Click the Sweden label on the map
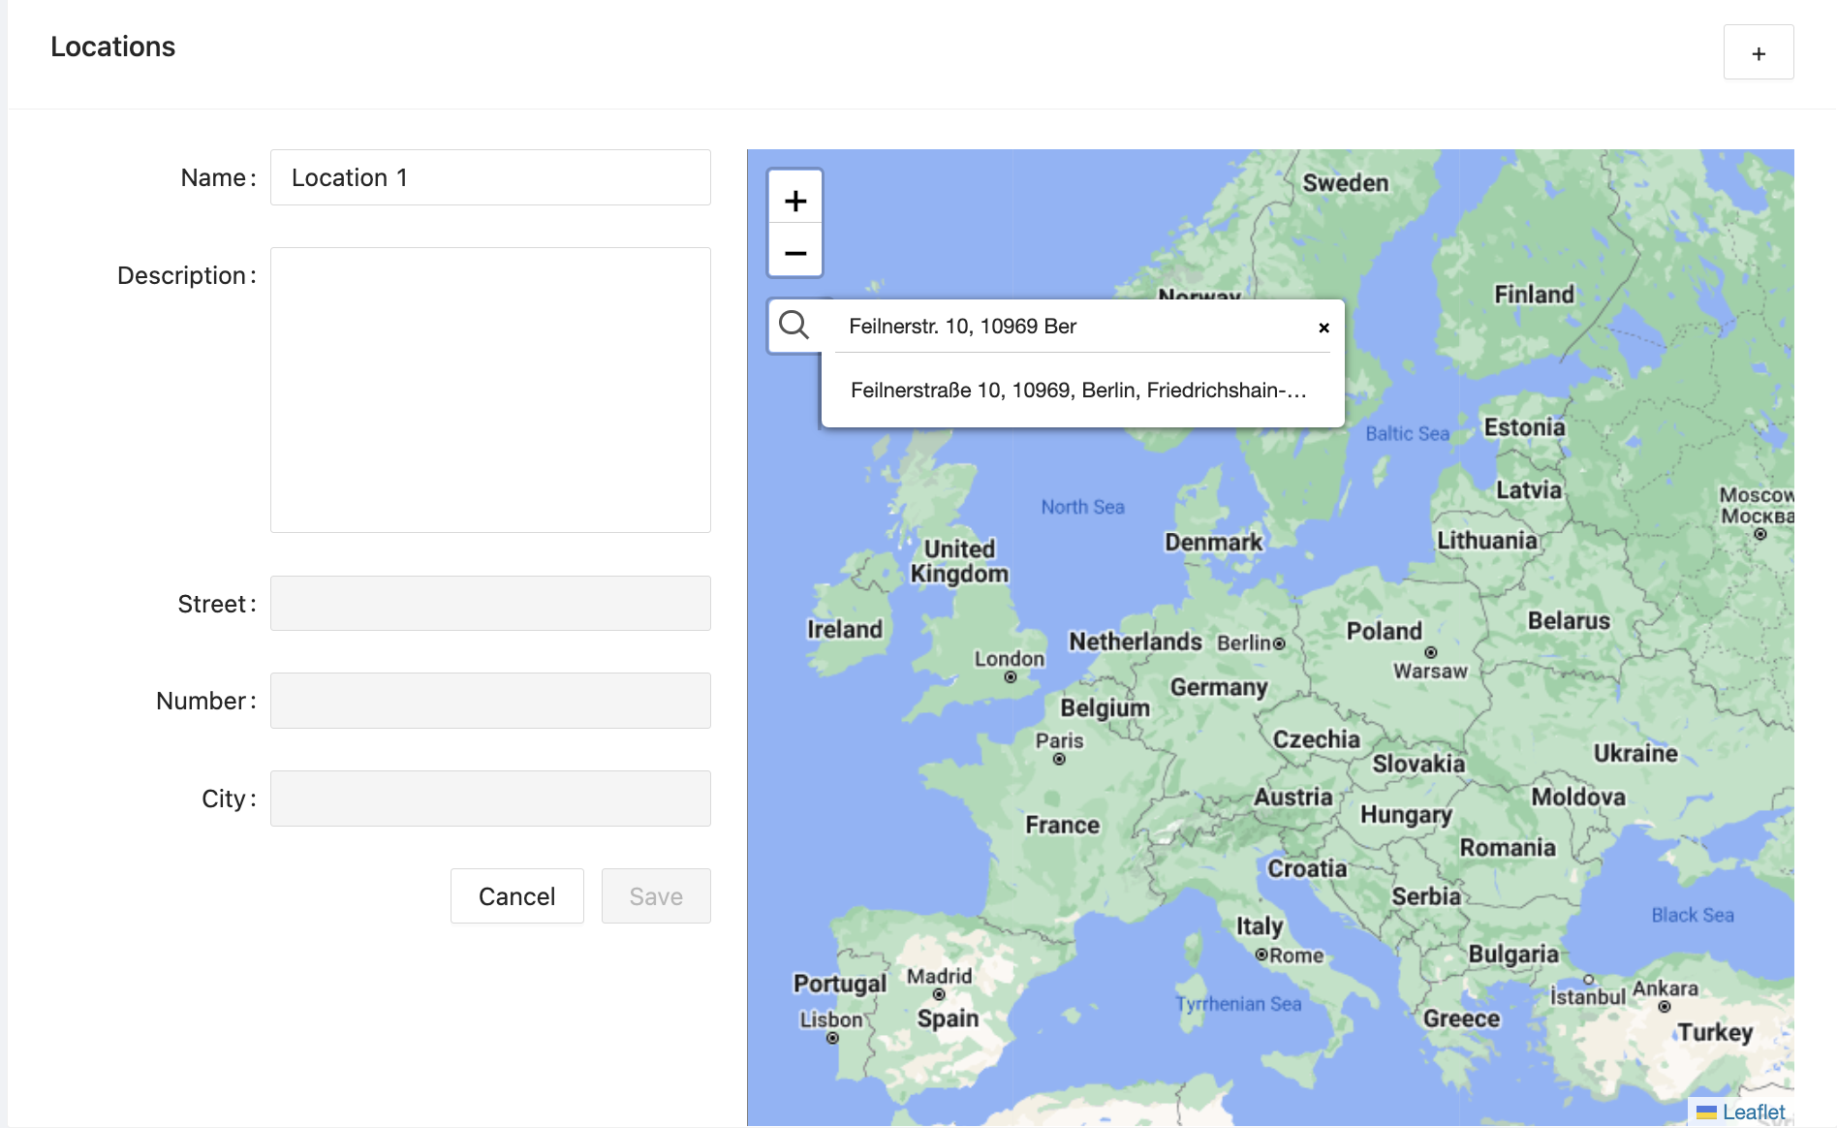1837x1128 pixels. pos(1345,183)
